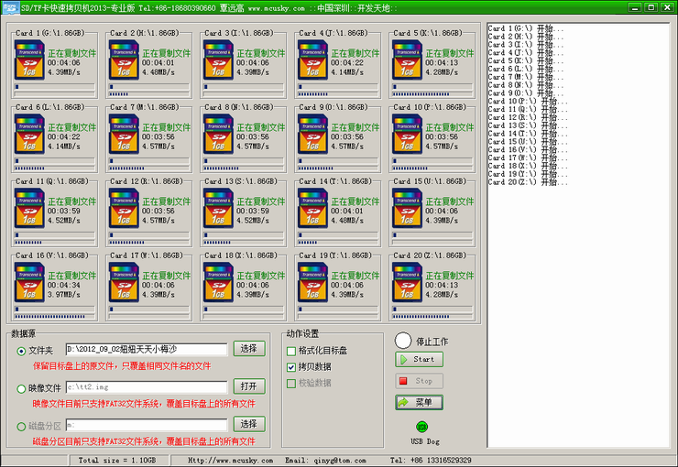Open the 菜单 menu button
The image size is (678, 467).
(419, 402)
